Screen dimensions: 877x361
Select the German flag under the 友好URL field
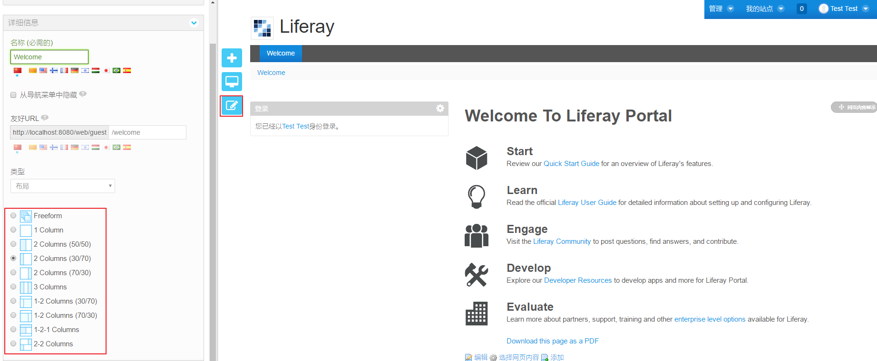pos(75,148)
